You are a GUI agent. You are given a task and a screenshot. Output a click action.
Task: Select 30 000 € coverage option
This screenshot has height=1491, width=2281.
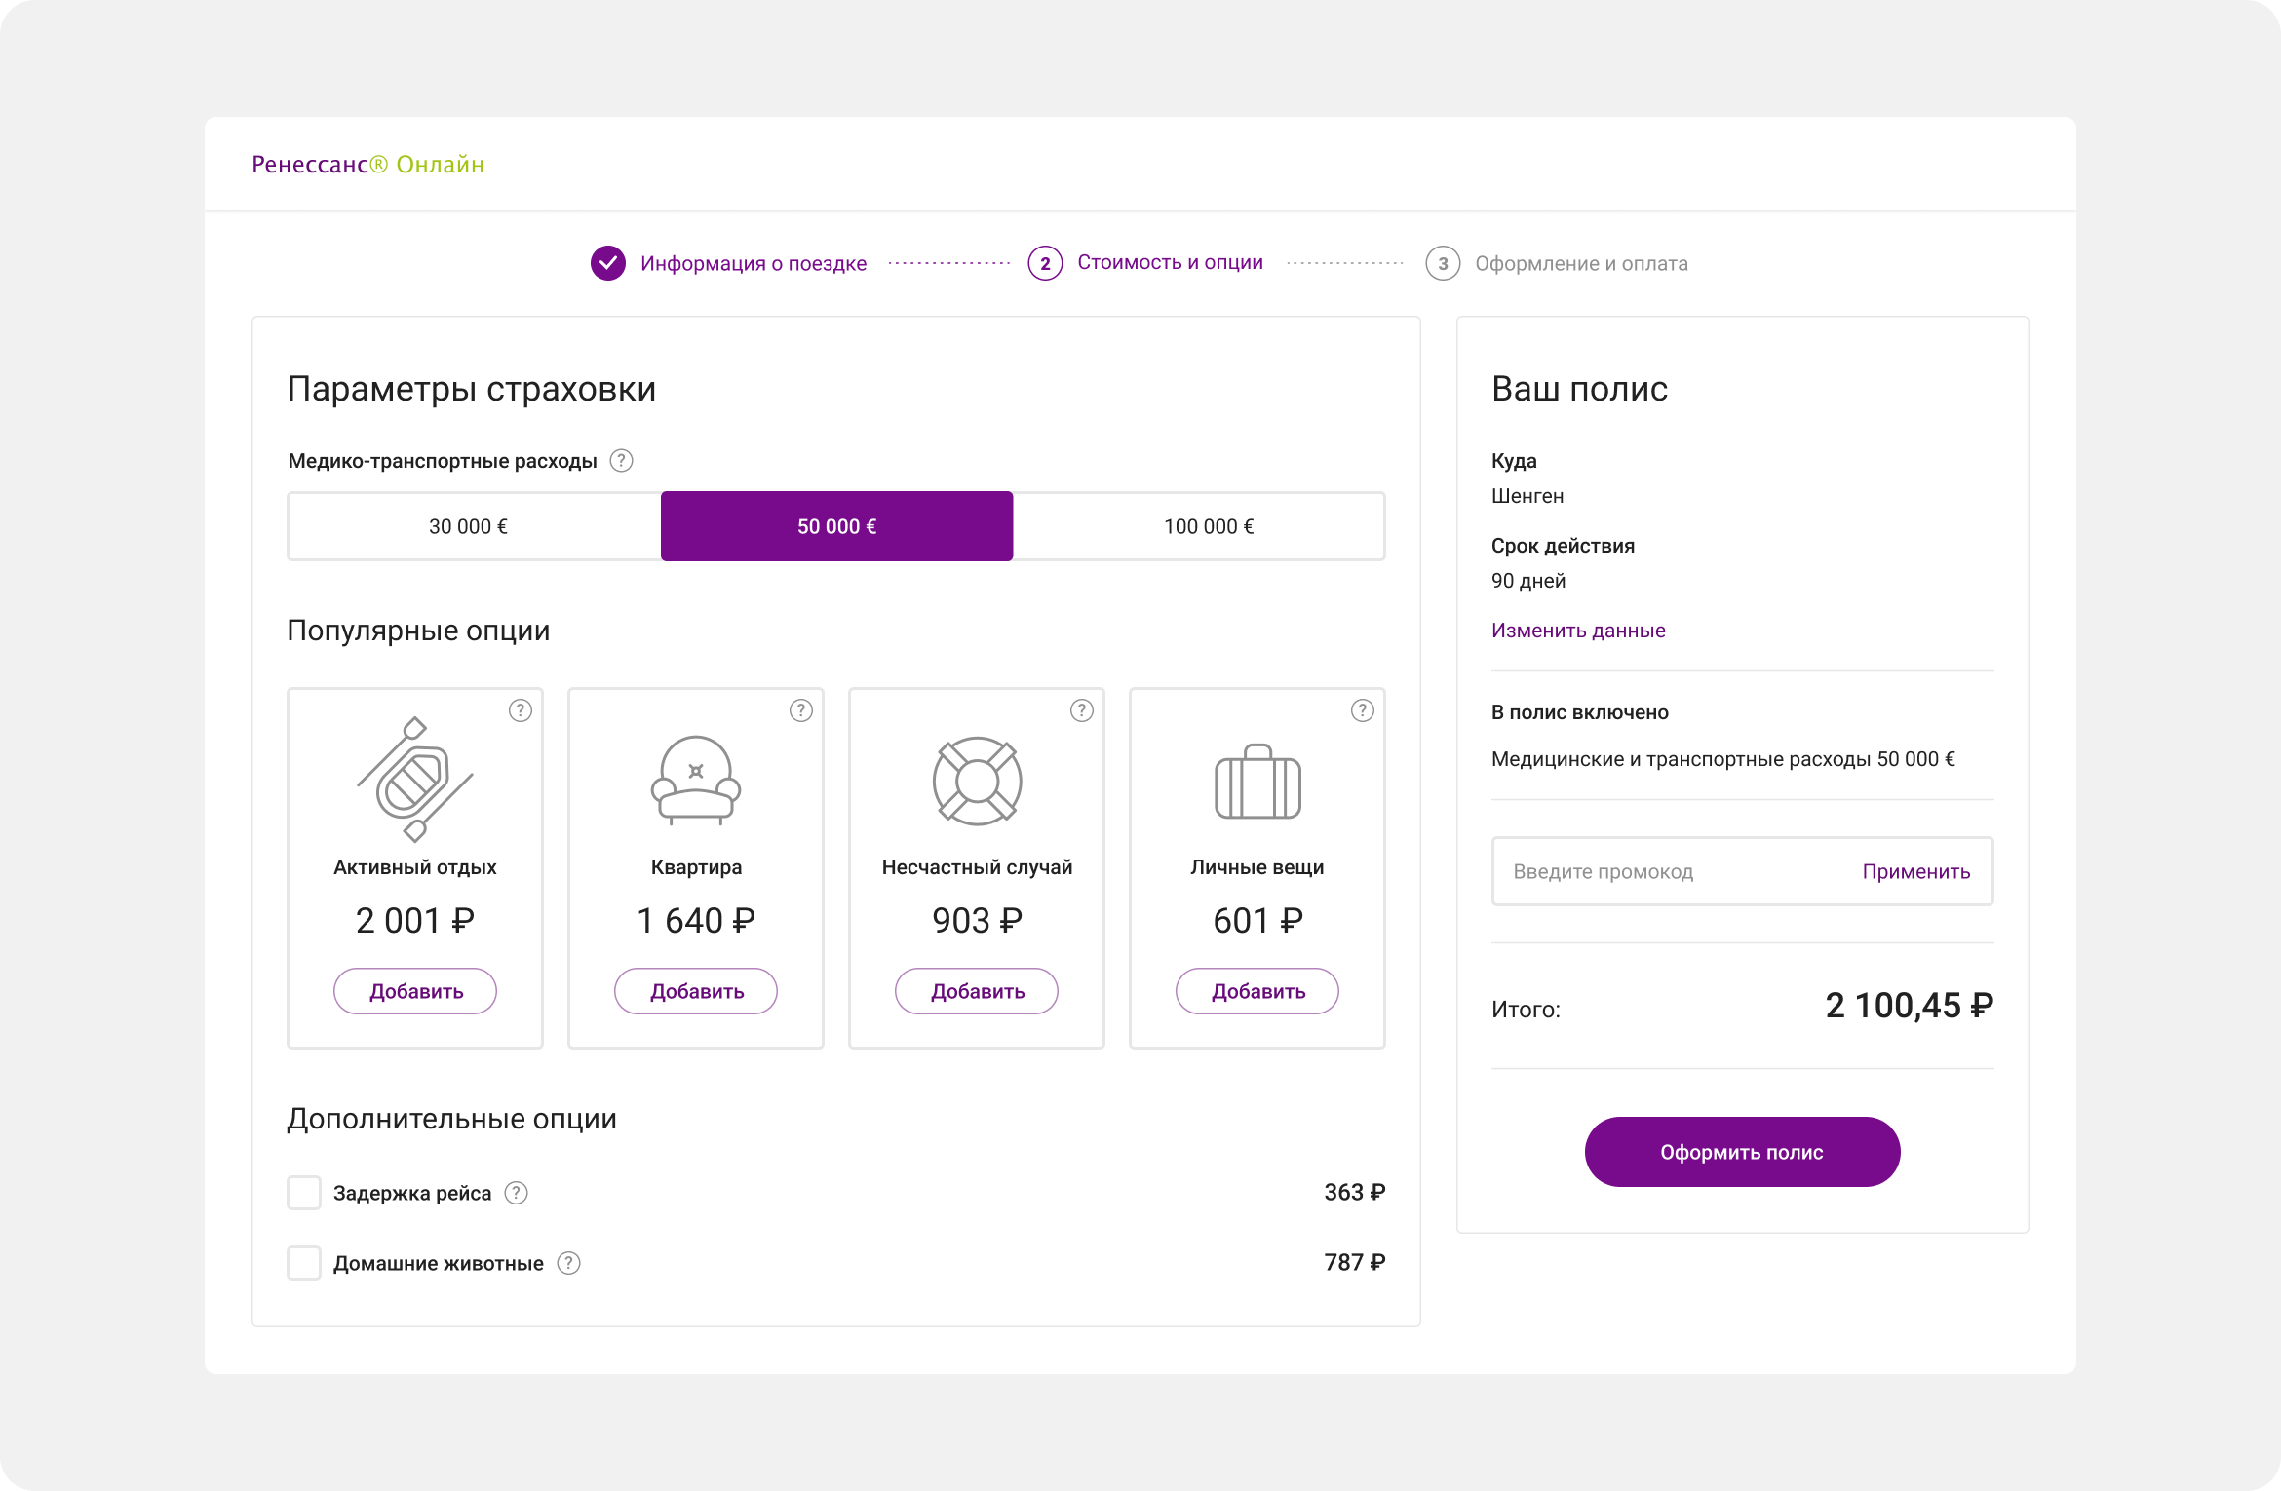[474, 526]
